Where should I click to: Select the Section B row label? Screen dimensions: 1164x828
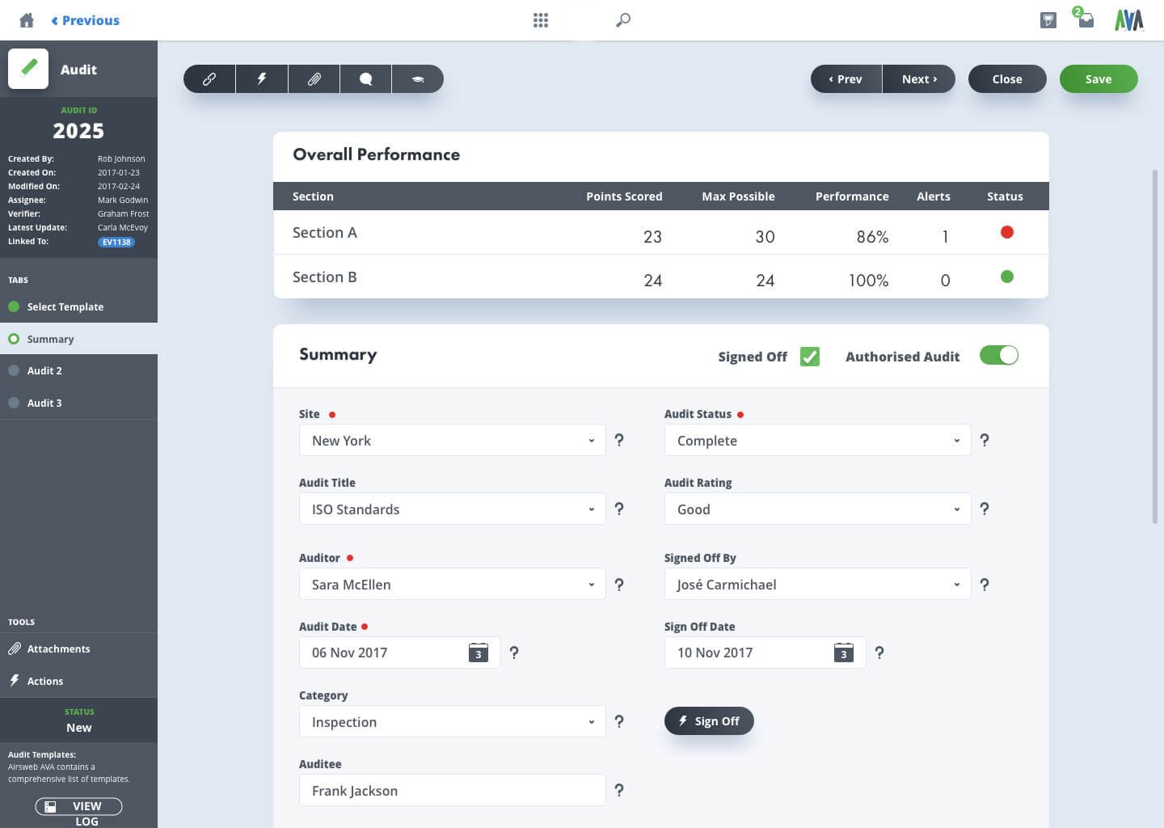(x=325, y=277)
